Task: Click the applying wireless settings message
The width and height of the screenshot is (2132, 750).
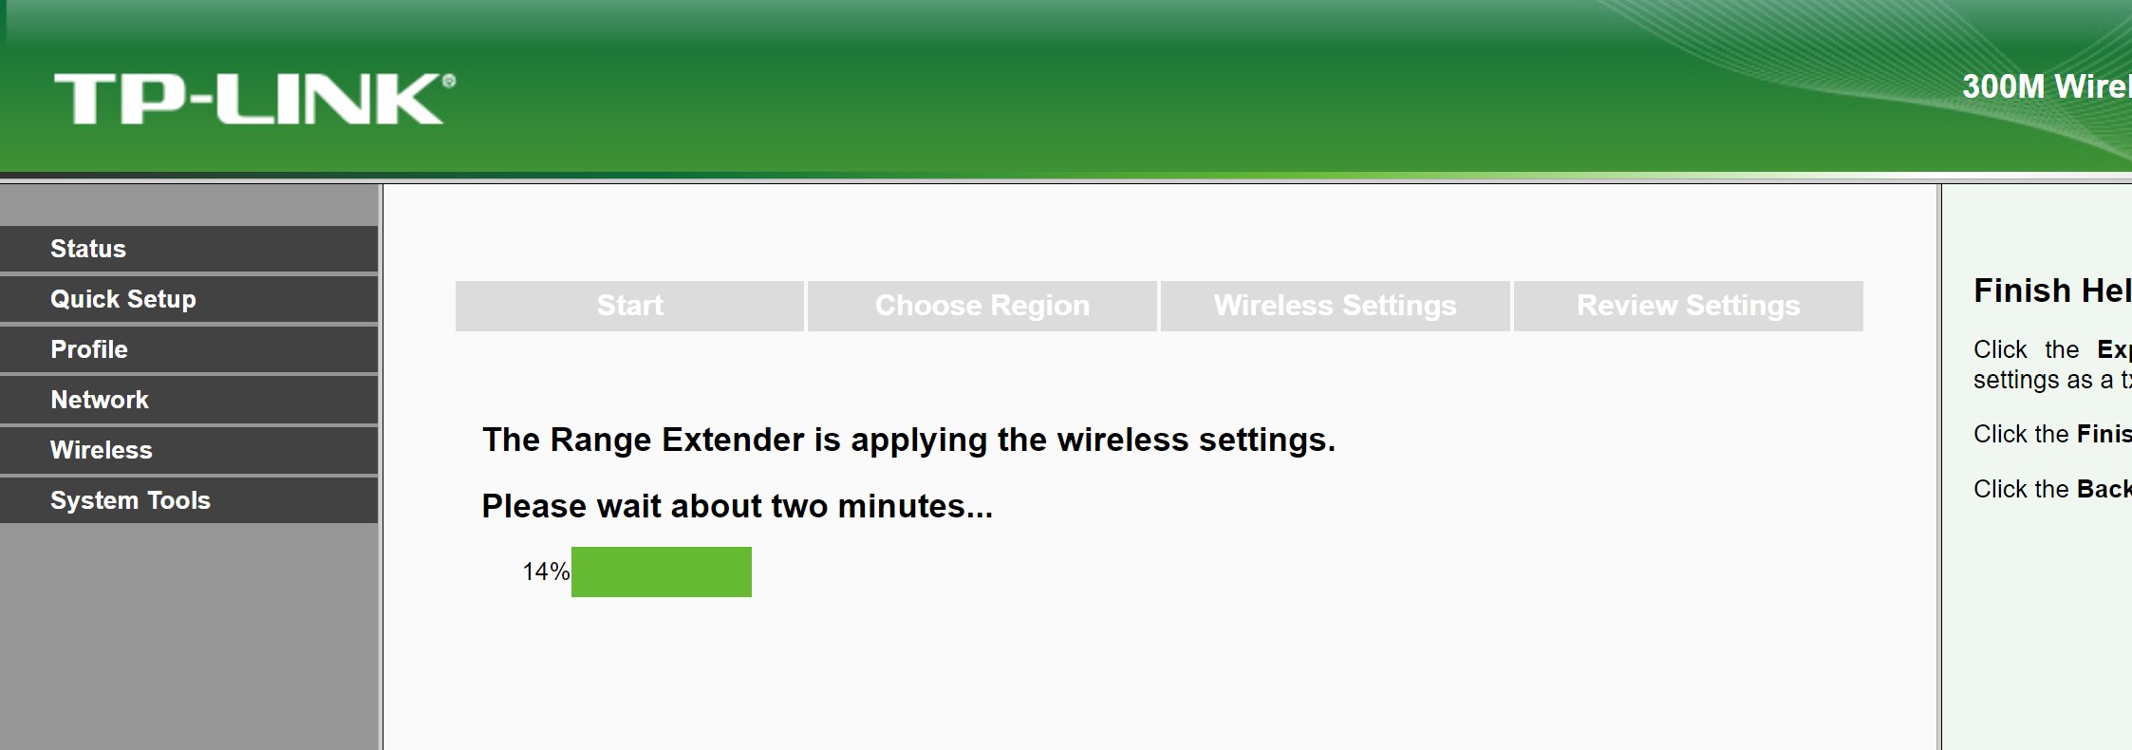Action: click(908, 440)
